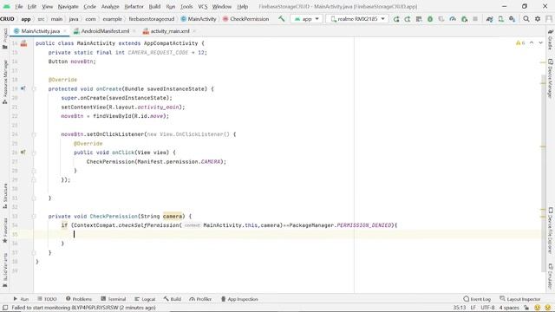Viewport: 555px width, 312px height.
Task: Toggle the Structure side panel
Action: (x=5, y=196)
